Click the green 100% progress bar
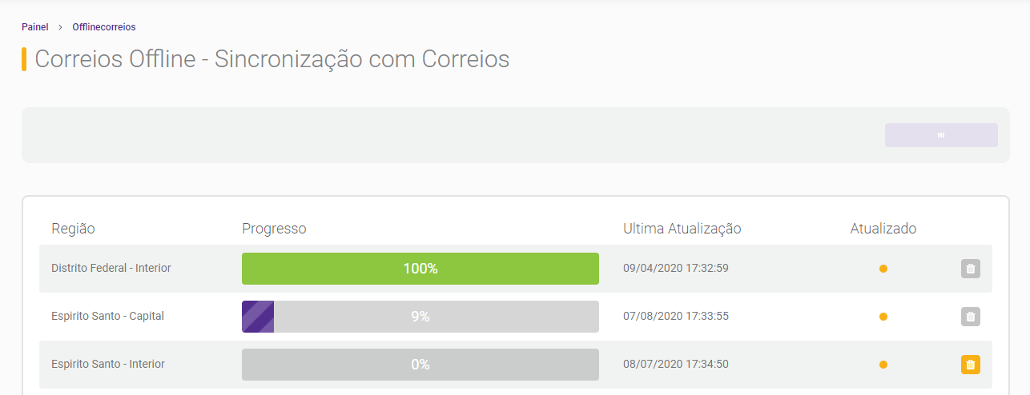 (x=420, y=269)
